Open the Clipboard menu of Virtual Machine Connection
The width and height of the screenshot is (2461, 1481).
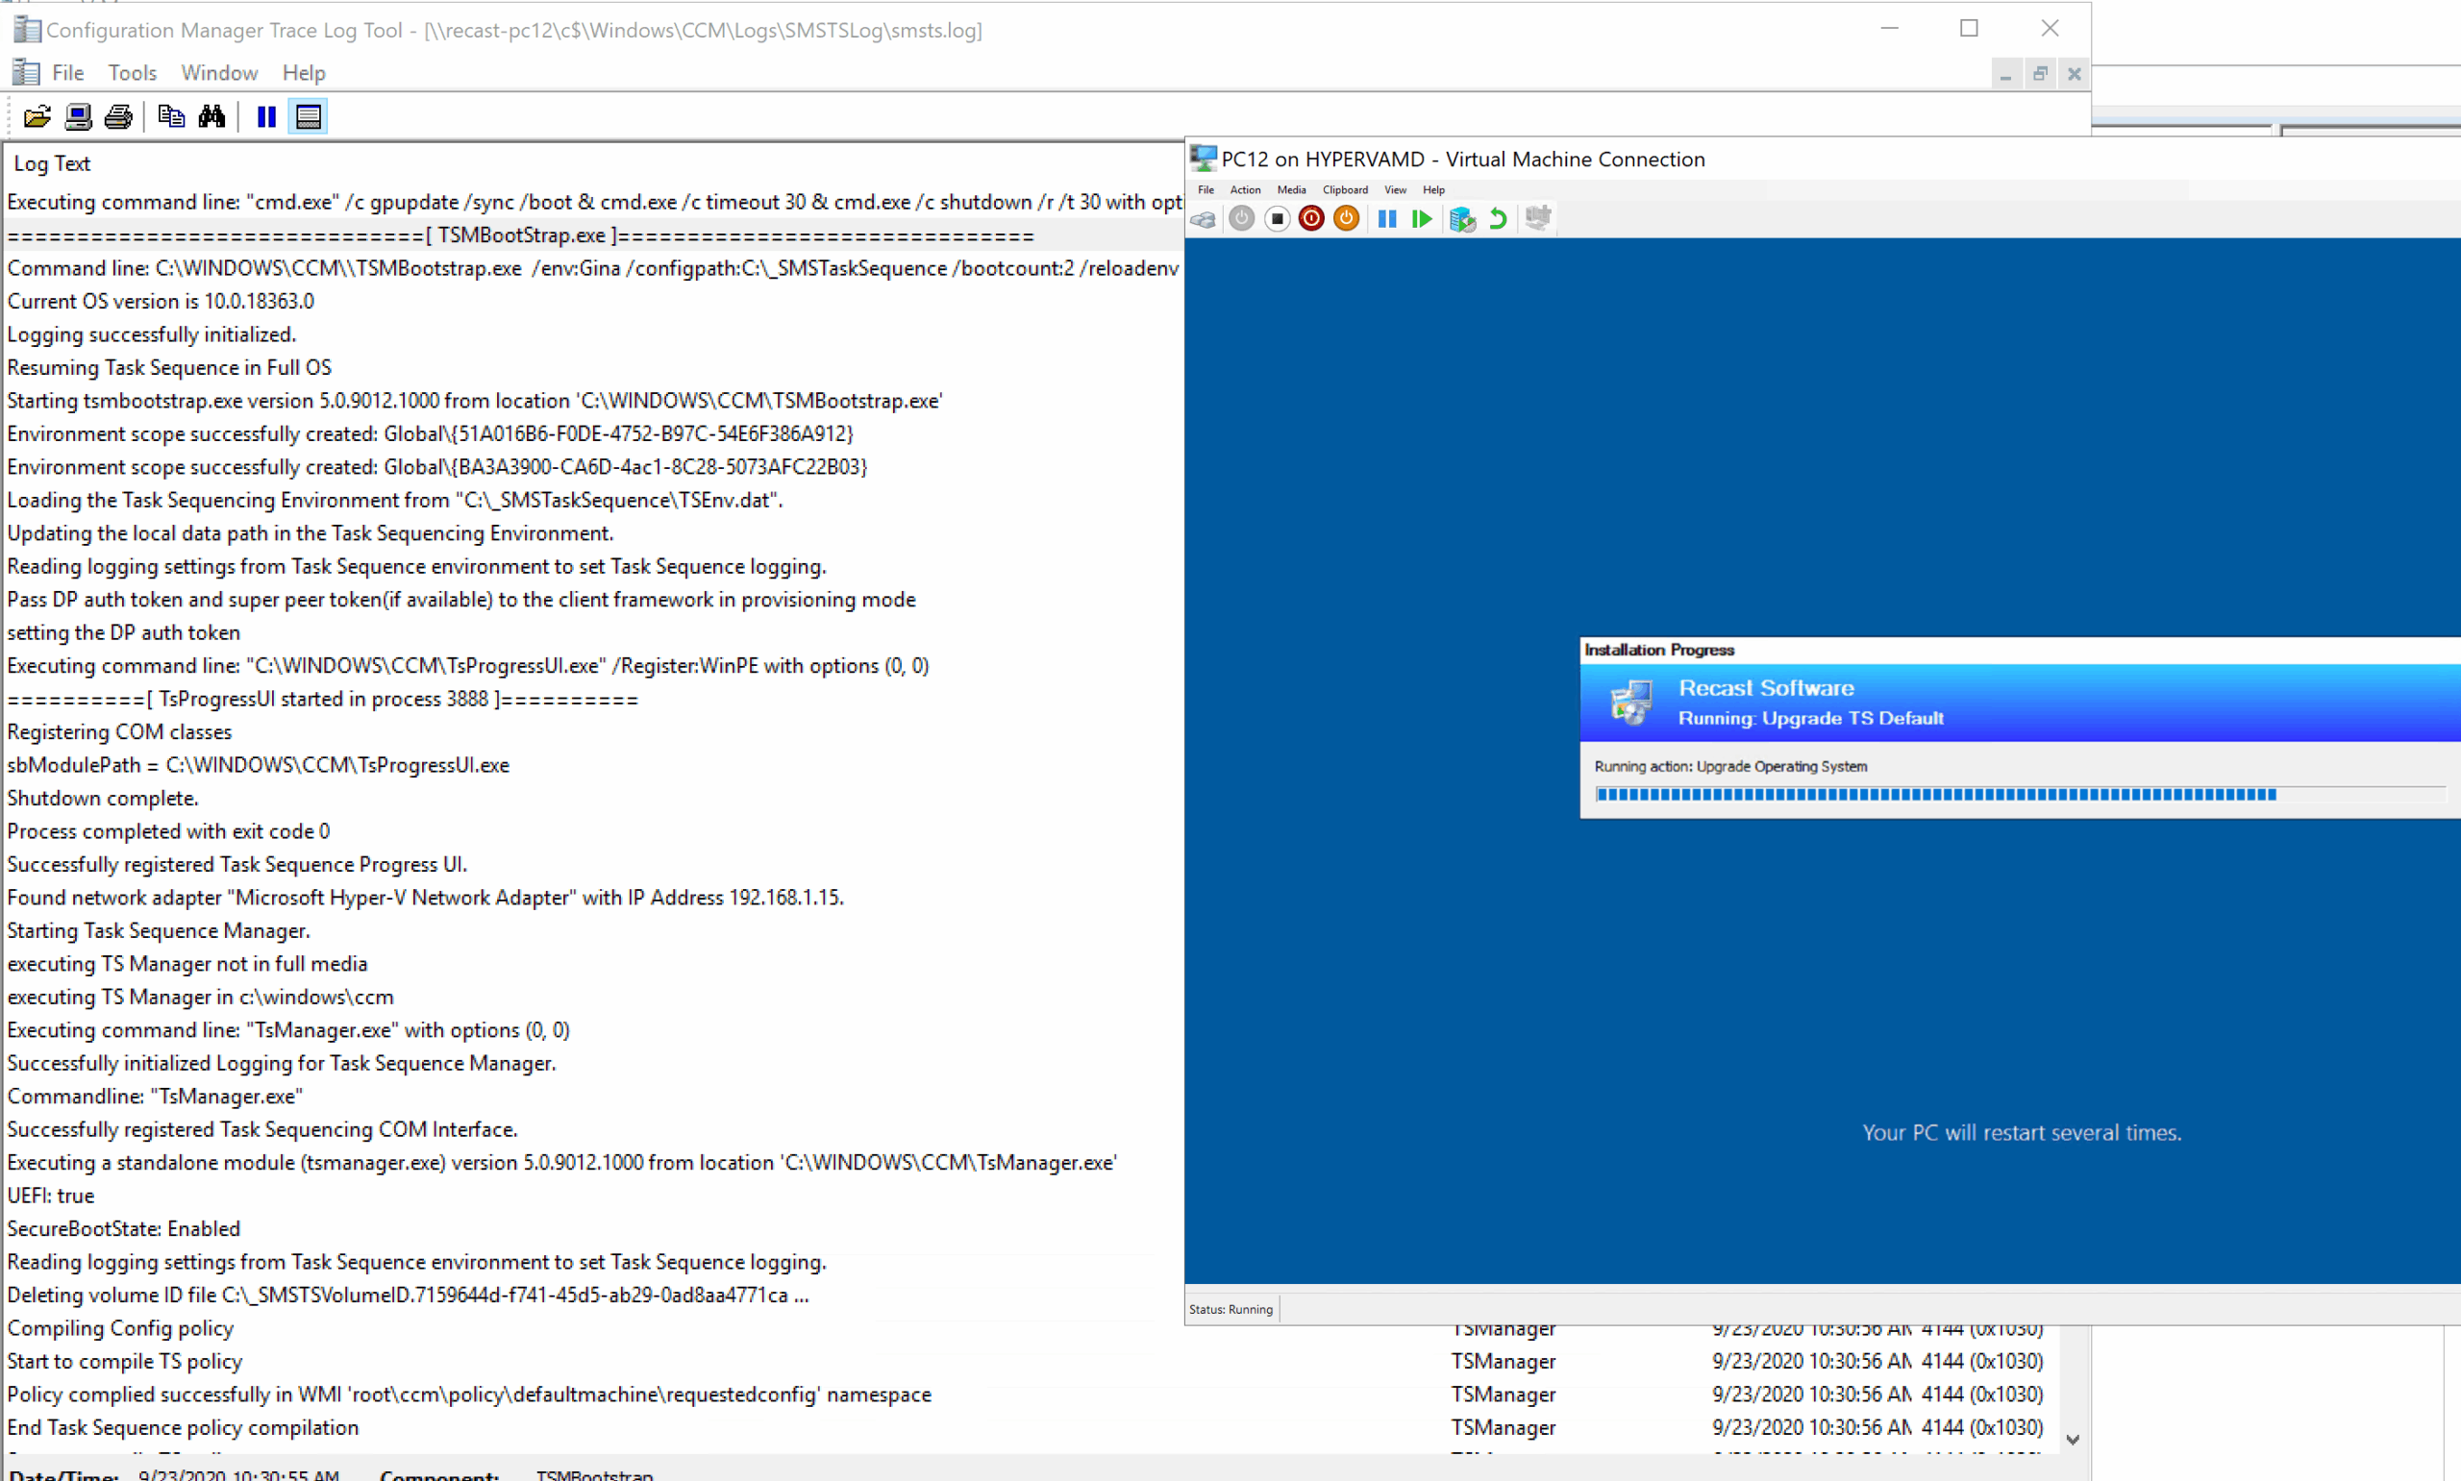1344,189
